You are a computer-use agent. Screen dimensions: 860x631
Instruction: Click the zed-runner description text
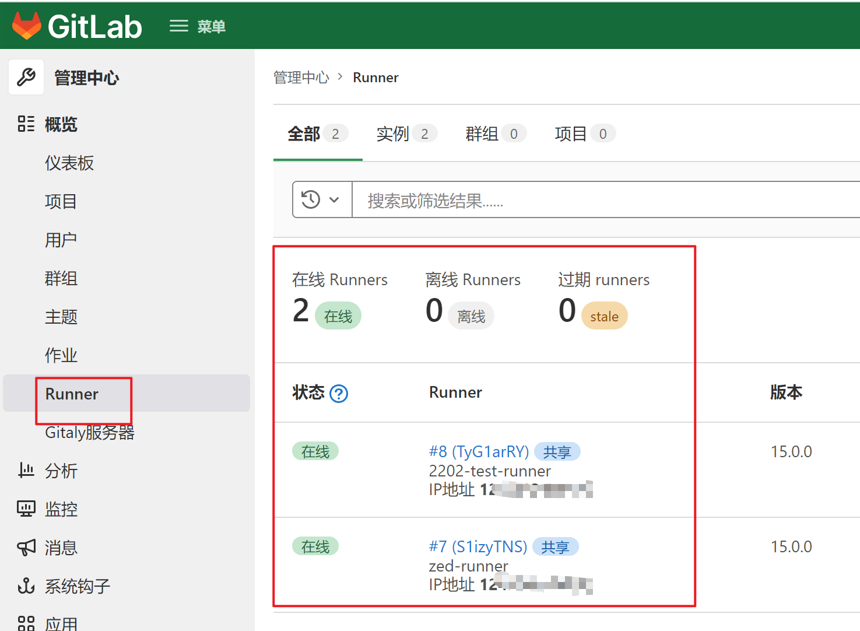468,566
